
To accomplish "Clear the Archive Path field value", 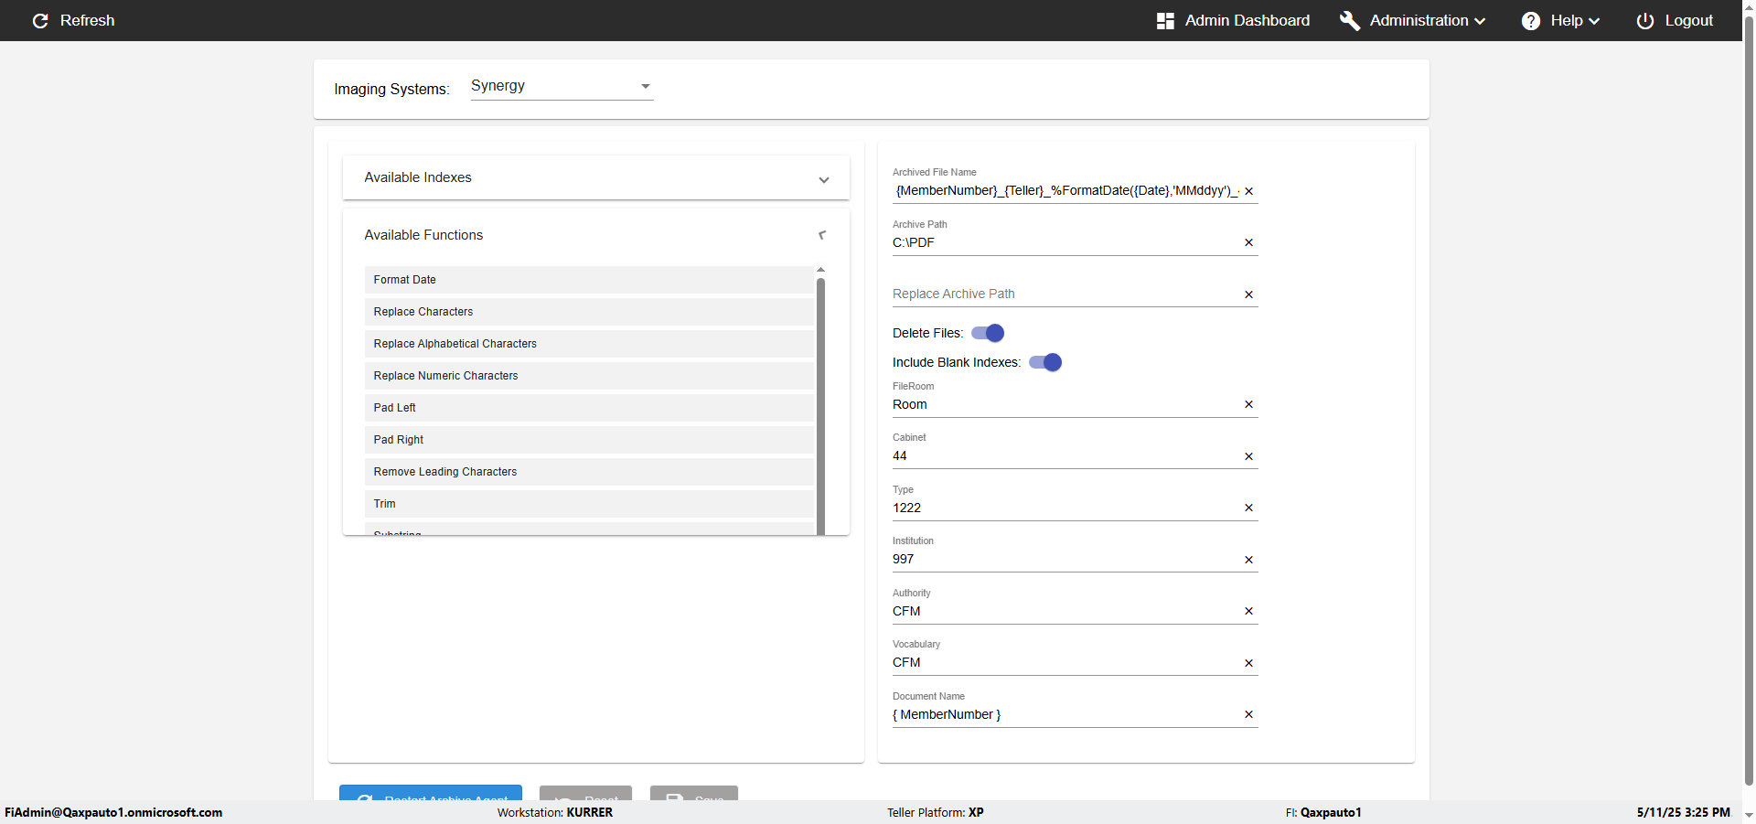I will [1248, 242].
